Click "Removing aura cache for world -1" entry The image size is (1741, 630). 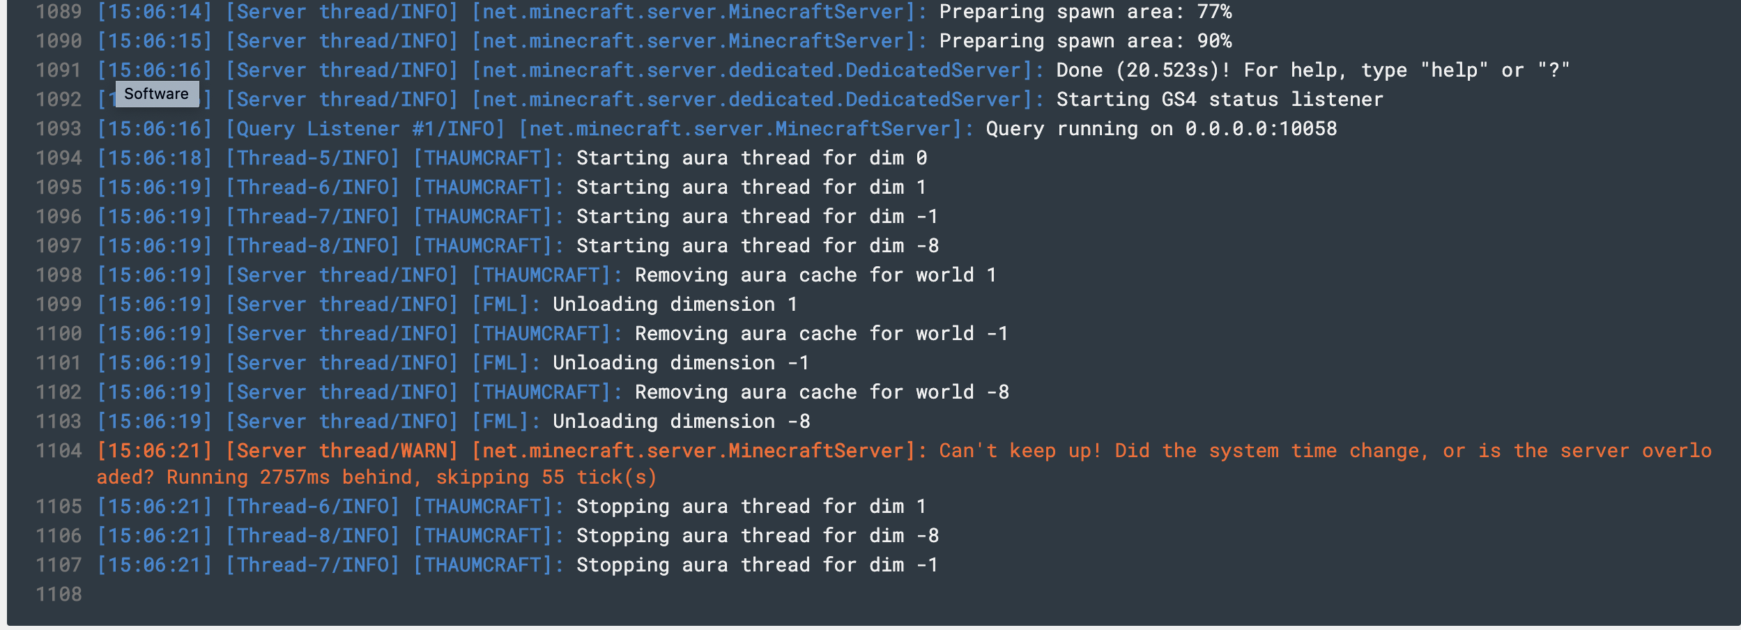[821, 334]
